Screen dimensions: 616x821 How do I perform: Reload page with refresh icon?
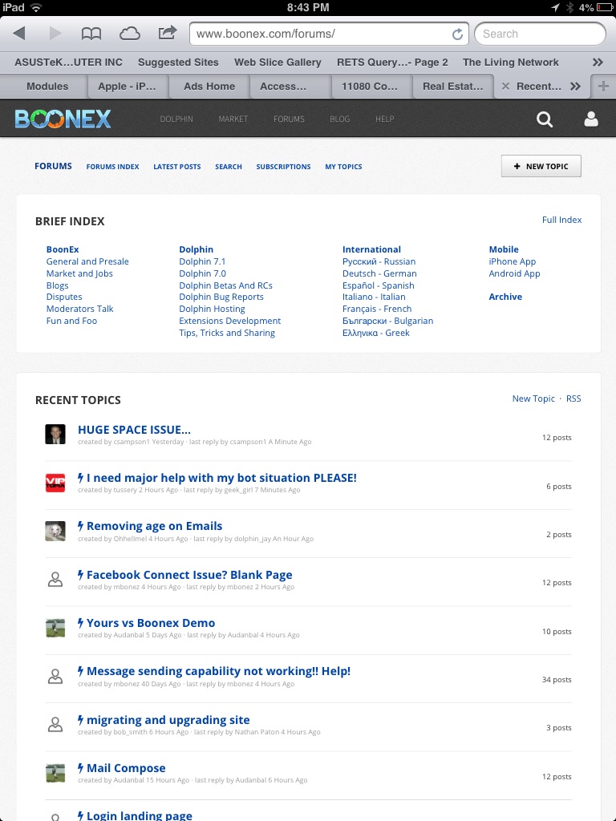pos(457,34)
